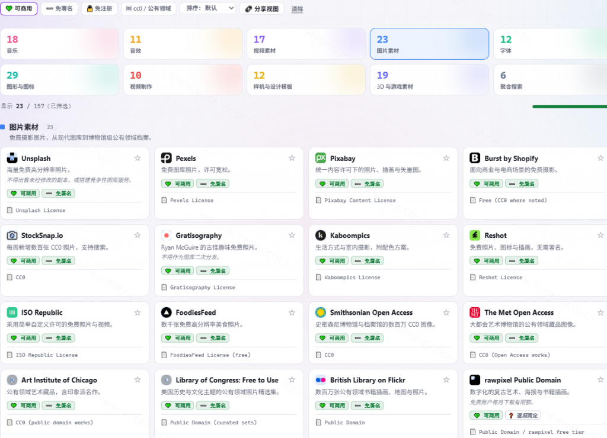Open The Met Open Access card title

point(519,313)
